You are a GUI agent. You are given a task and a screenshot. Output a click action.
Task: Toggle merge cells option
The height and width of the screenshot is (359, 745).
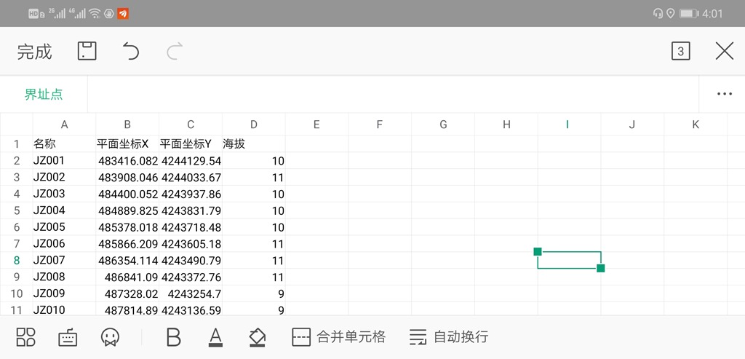[x=338, y=336]
